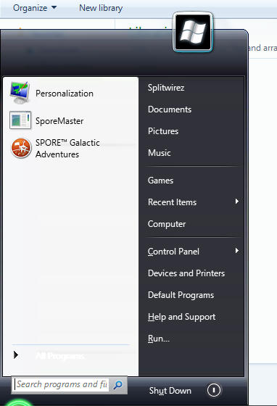Screen dimensions: 277x406
Task: Launch the SporeMaster program icon
Action: tap(20, 120)
